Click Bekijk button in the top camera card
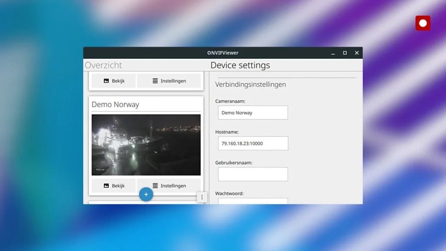This screenshot has width=446, height=251. point(114,81)
